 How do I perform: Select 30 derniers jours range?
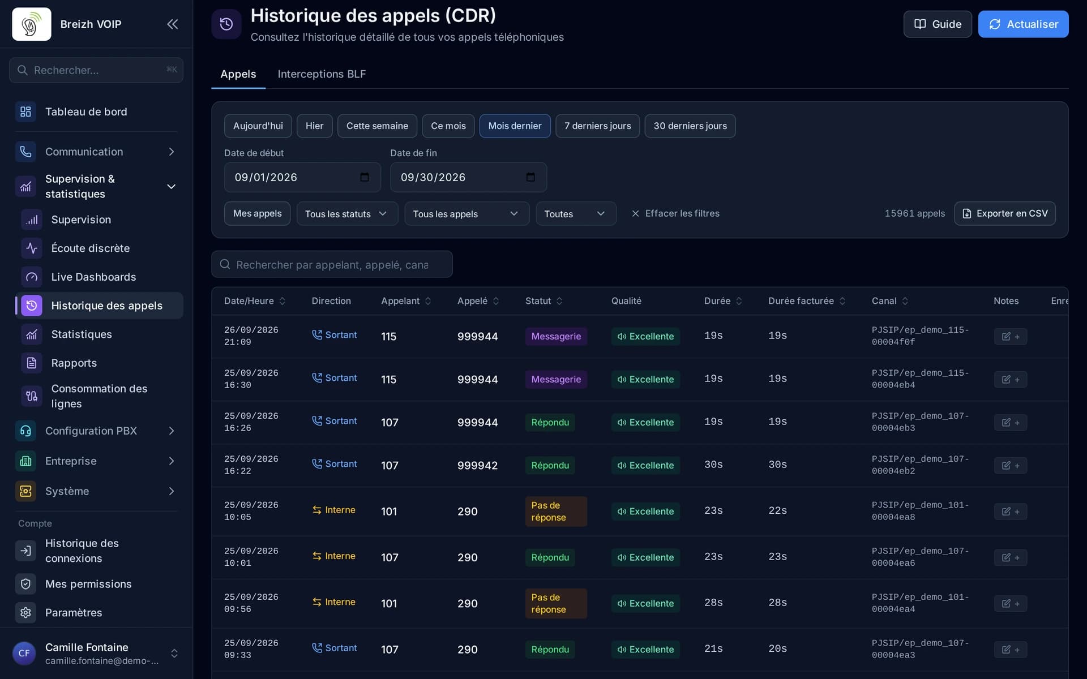point(690,126)
